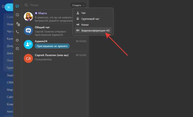The height and width of the screenshot is (117, 193).
Task: Click Пользователь subtitle under Сергей Лалетин
Action: pos(43,59)
